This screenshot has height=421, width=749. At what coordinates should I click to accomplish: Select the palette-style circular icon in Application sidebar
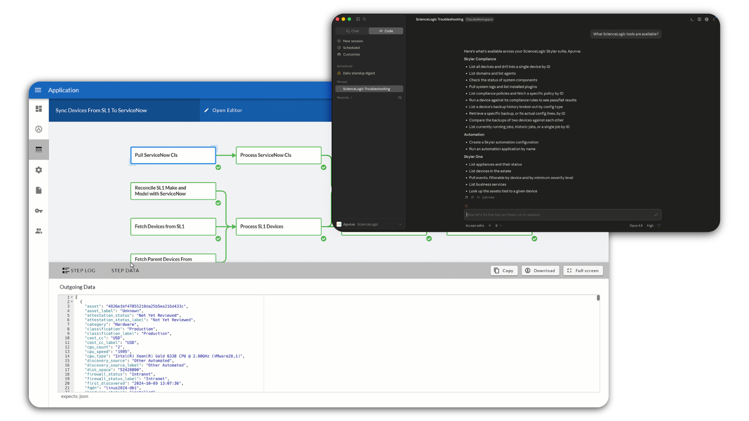[39, 129]
